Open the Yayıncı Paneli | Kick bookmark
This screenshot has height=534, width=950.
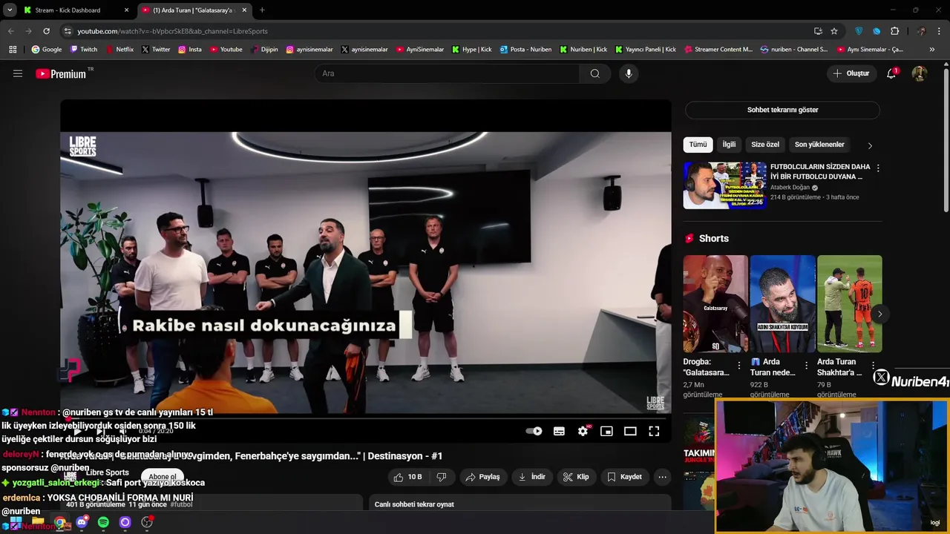coord(646,50)
